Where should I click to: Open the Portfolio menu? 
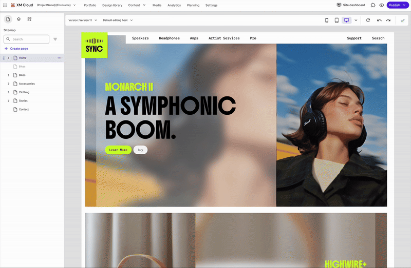[90, 5]
